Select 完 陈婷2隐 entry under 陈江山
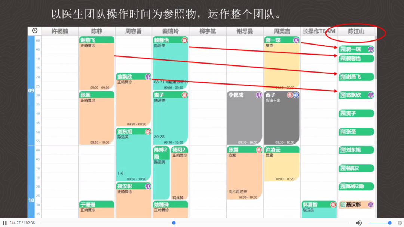 click(356, 187)
